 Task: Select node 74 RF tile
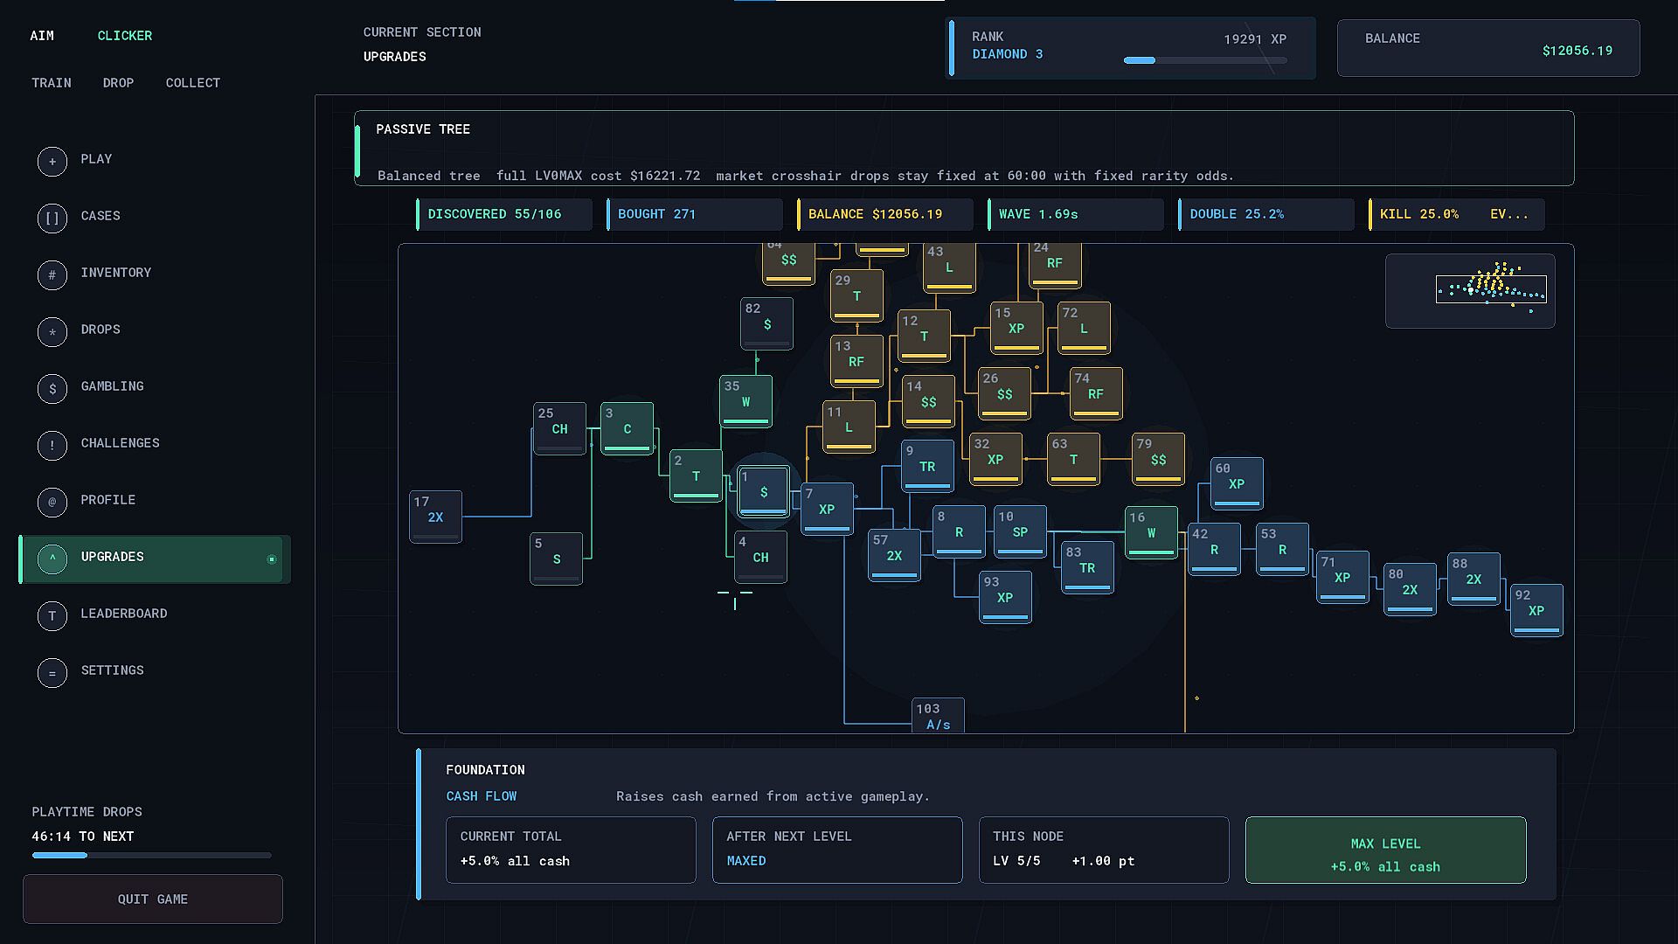pyautogui.click(x=1096, y=393)
